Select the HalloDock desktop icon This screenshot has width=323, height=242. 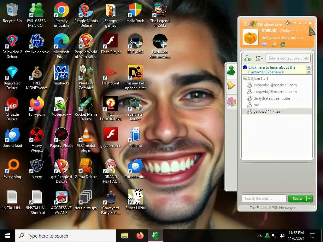tap(135, 13)
